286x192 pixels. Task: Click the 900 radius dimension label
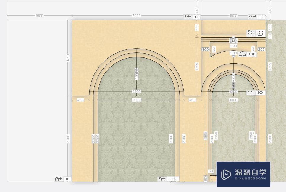click(x=136, y=74)
